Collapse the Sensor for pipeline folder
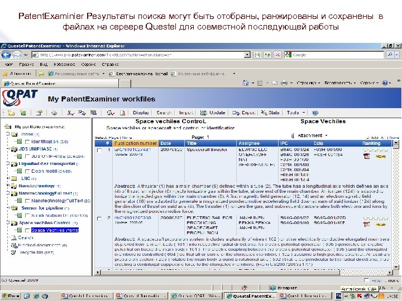This screenshot has width=402, height=301. point(8,208)
